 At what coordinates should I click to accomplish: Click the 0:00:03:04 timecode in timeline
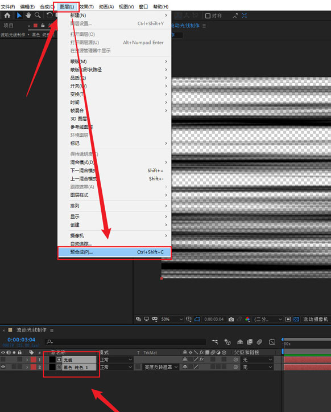click(x=21, y=340)
